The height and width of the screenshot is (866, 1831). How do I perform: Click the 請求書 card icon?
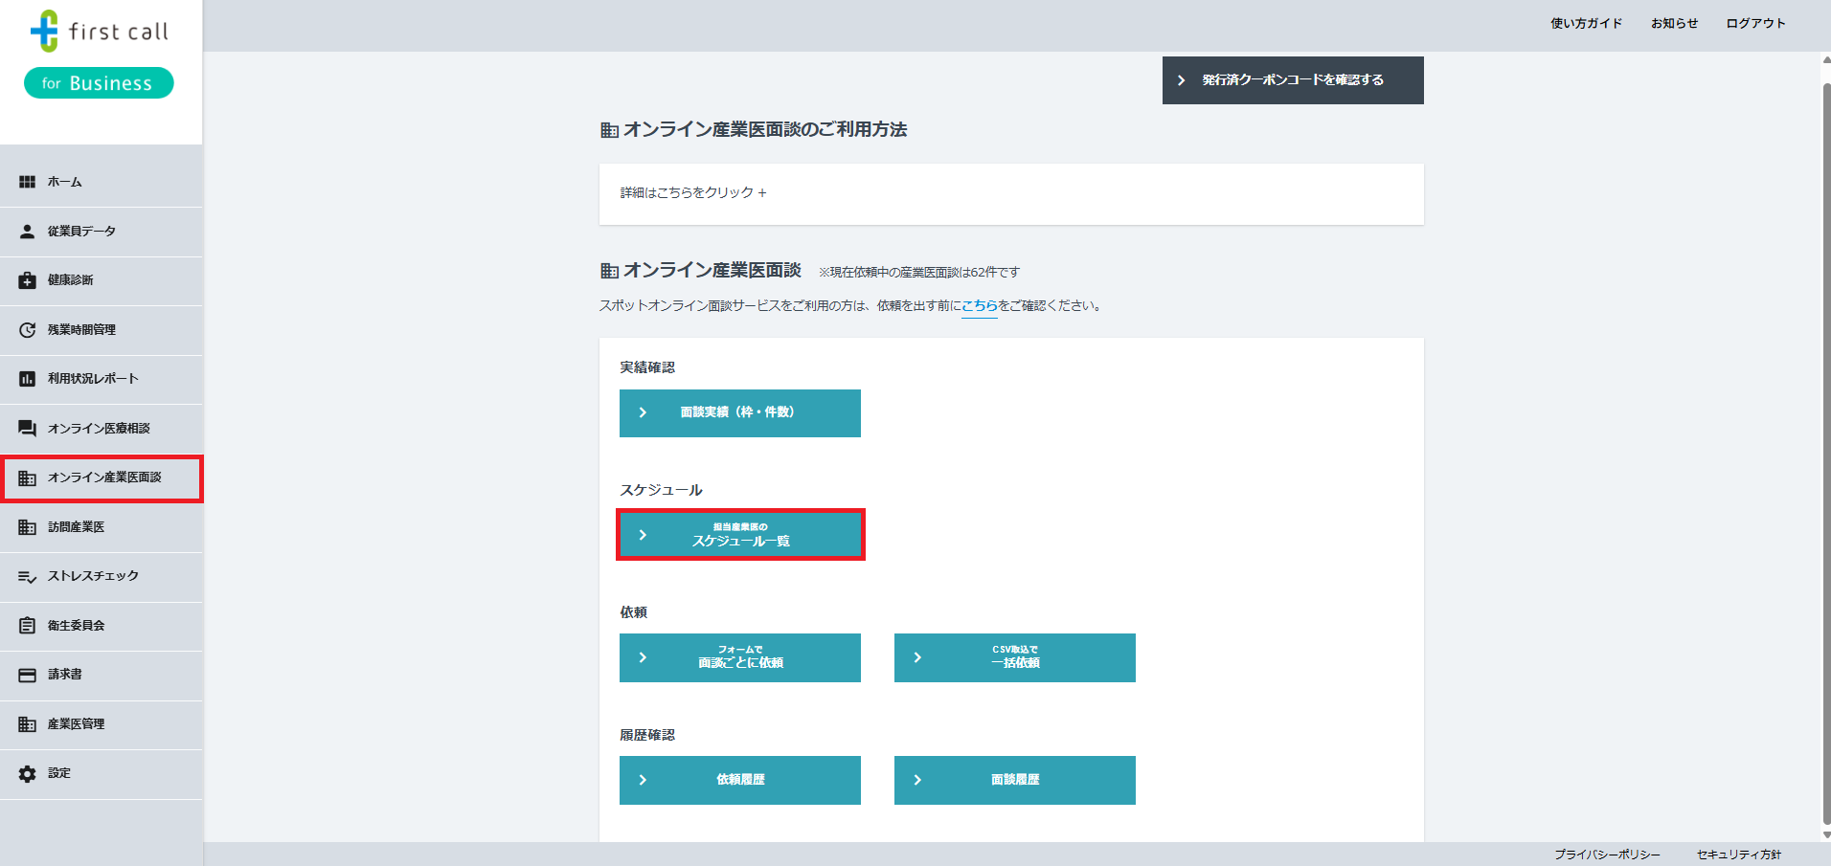pyautogui.click(x=27, y=675)
